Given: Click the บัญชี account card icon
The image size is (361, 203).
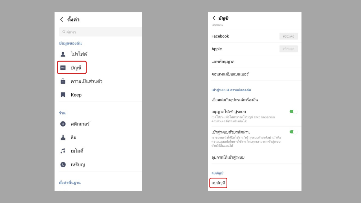Looking at the screenshot, I should coord(63,68).
